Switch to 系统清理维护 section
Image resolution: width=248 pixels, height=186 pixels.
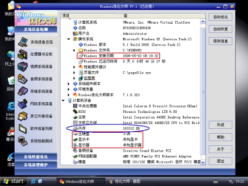click(36, 165)
